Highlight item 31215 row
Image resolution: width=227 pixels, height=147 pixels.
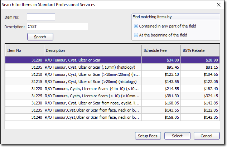pyautogui.click(x=92, y=82)
